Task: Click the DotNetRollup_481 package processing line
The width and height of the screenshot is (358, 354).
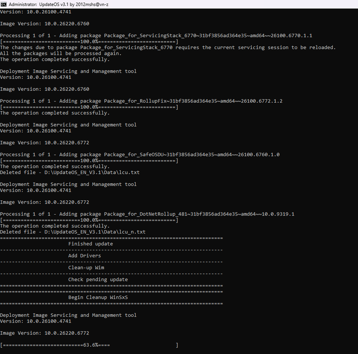Action: pos(147,214)
